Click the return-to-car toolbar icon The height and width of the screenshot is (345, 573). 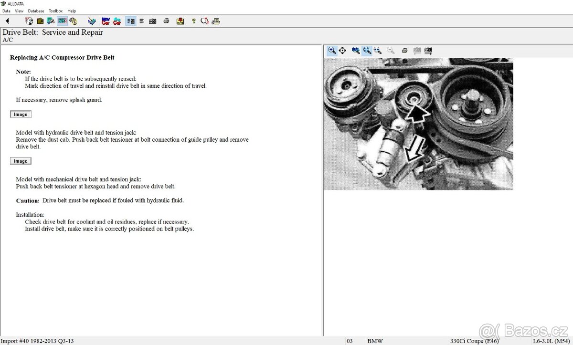117,21
